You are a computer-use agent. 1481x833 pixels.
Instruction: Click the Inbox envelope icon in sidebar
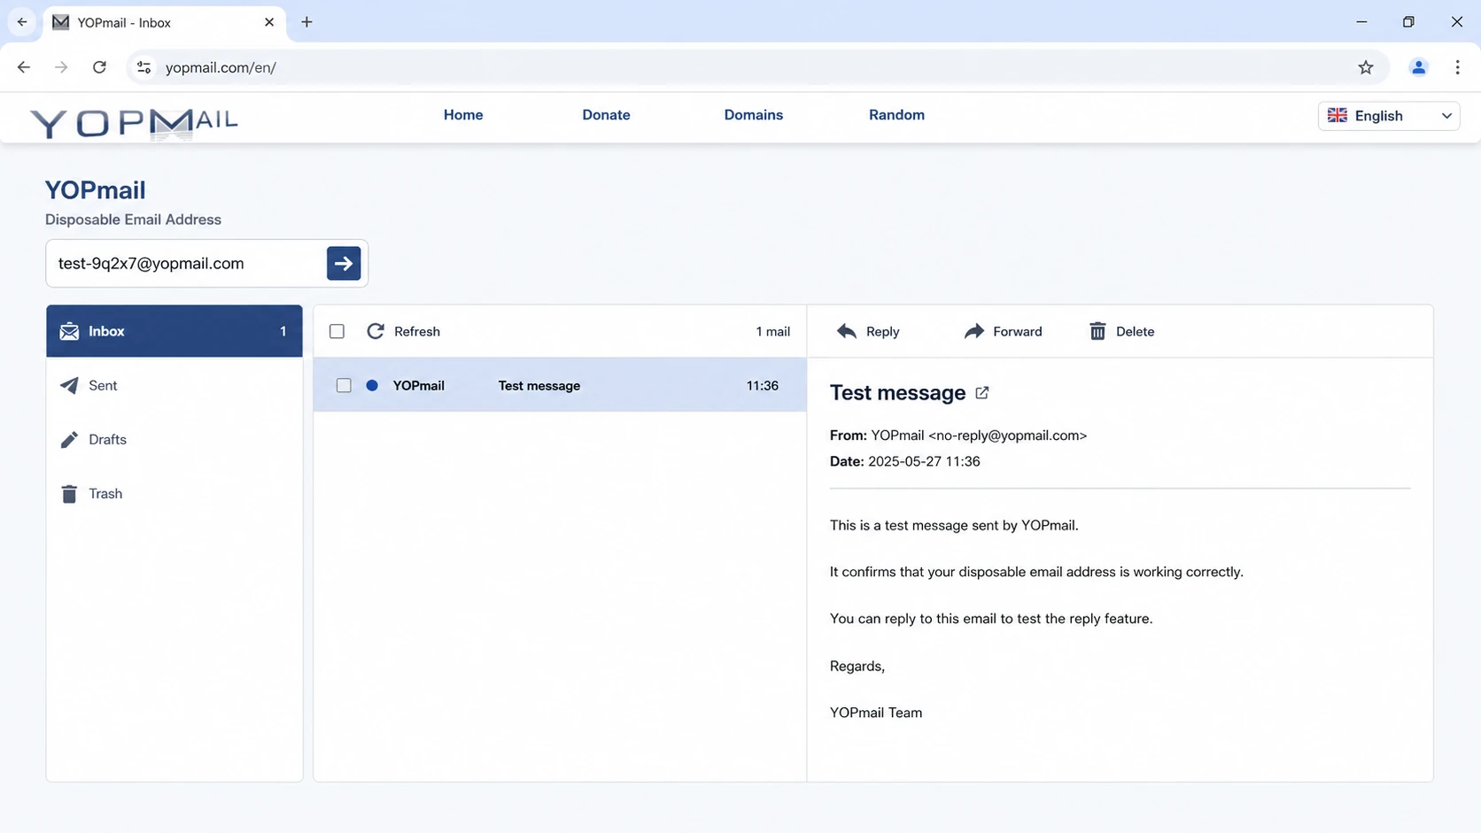coord(69,331)
